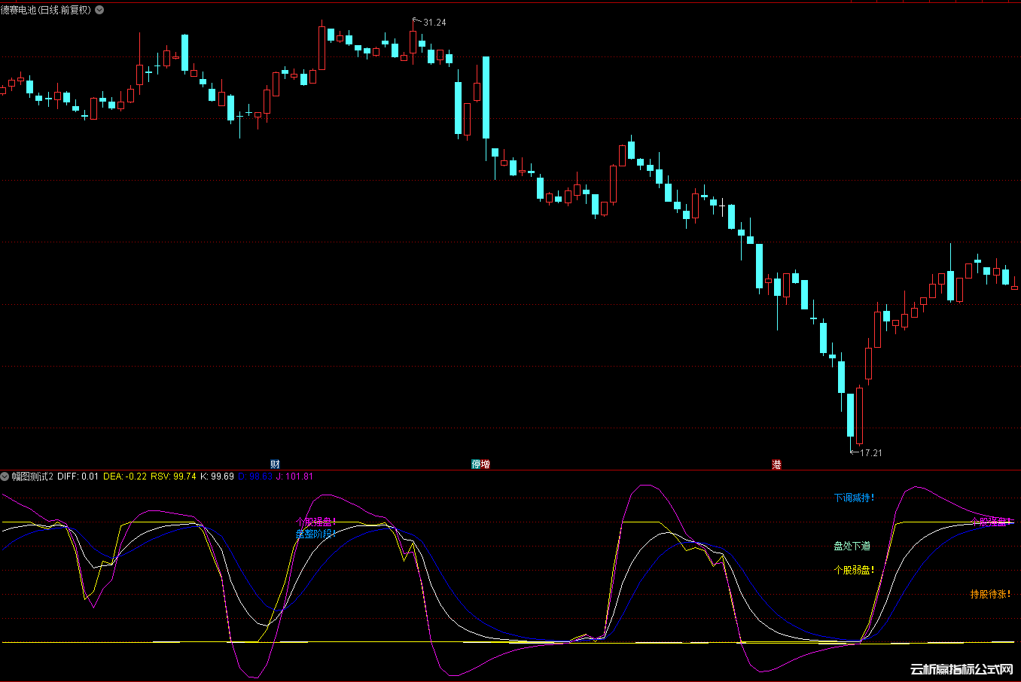Screen dimensions: 1021x682
Task: Click the K: 99.69 value
Action: (218, 476)
